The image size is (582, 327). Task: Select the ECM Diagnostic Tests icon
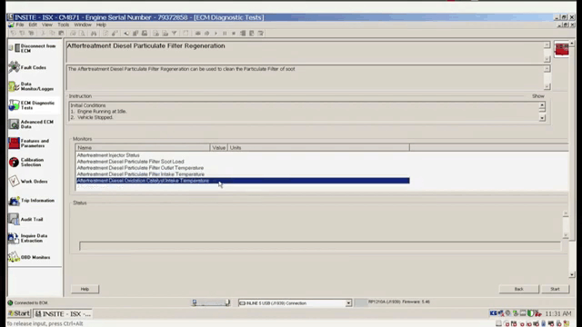(14, 105)
